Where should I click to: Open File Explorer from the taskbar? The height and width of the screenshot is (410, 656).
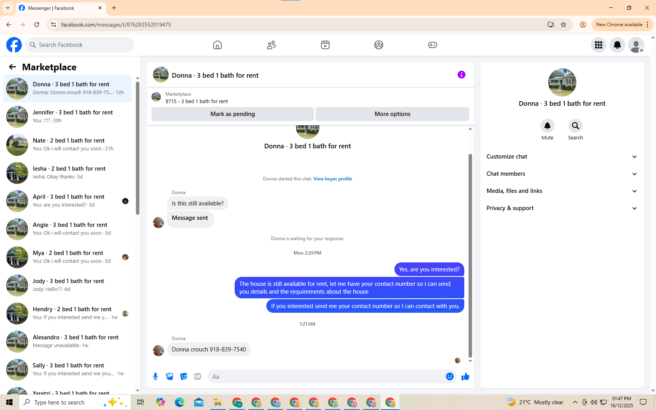click(x=218, y=402)
